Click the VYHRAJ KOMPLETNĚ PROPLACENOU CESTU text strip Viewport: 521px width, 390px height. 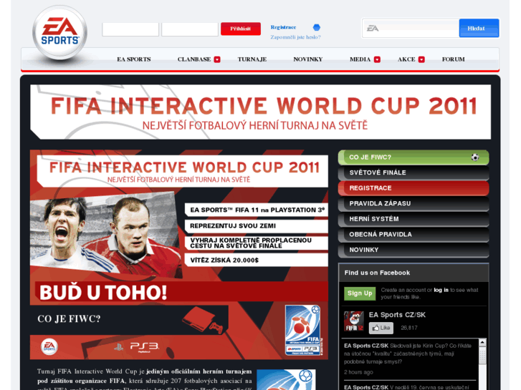click(256, 243)
